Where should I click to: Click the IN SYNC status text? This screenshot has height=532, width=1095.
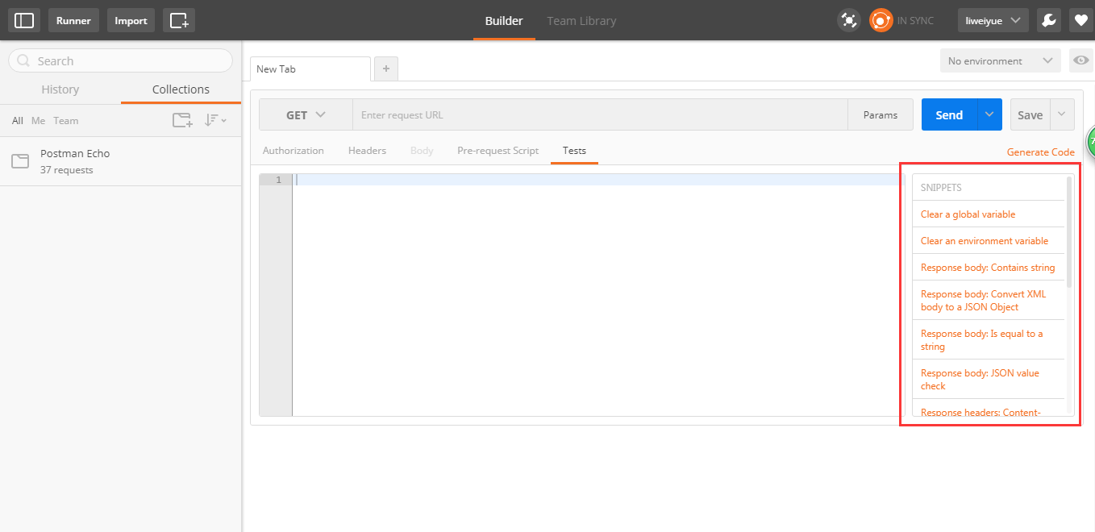point(915,21)
